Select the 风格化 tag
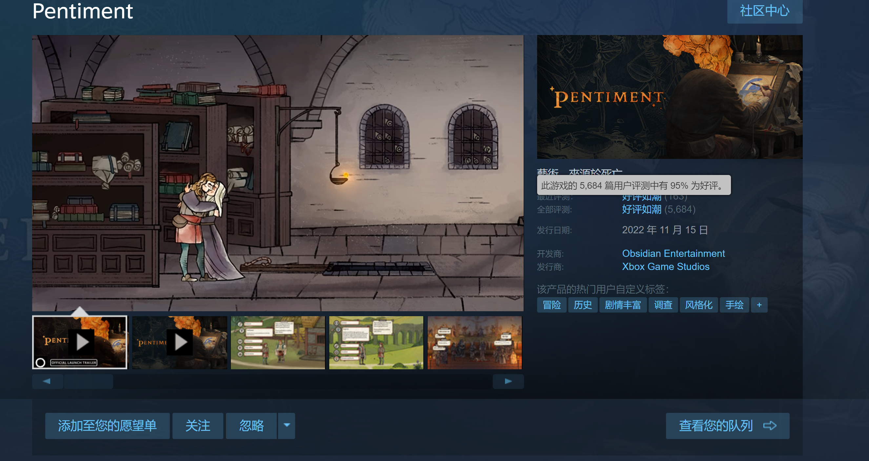 pos(698,305)
